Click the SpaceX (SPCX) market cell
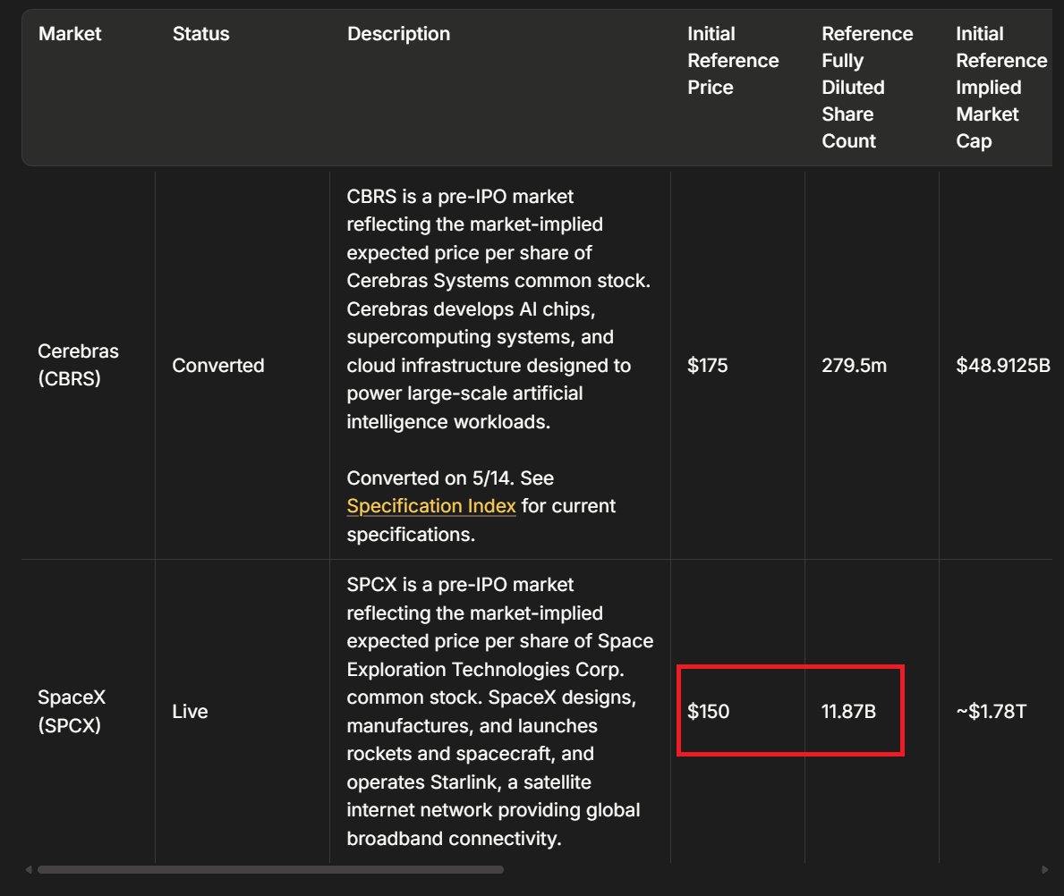Viewport: 1064px width, 896px height. tap(72, 711)
